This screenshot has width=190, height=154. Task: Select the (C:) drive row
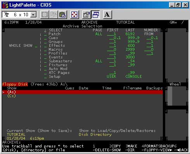(x=12, y=96)
